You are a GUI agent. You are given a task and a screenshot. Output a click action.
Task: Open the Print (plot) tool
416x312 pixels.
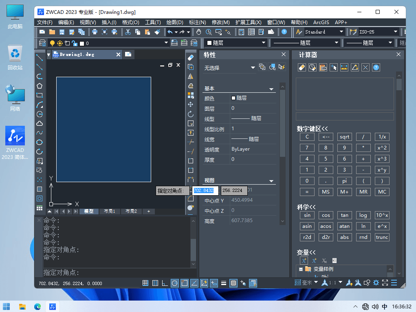pyautogui.click(x=95, y=32)
